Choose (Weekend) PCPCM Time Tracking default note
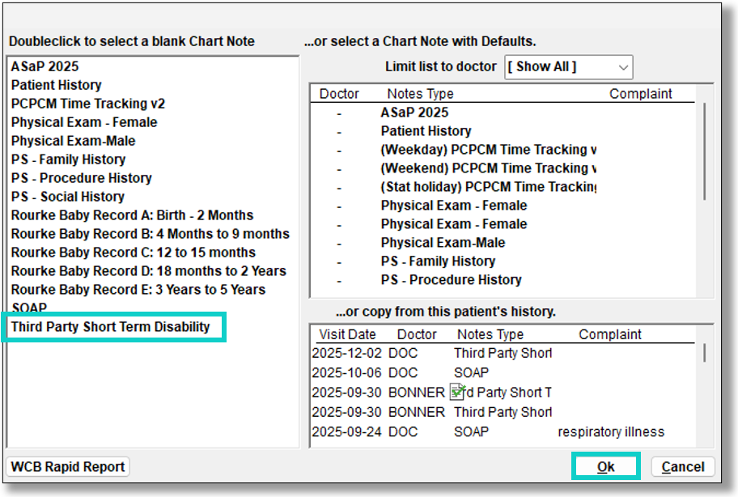Image resolution: width=738 pixels, height=497 pixels. tap(488, 168)
